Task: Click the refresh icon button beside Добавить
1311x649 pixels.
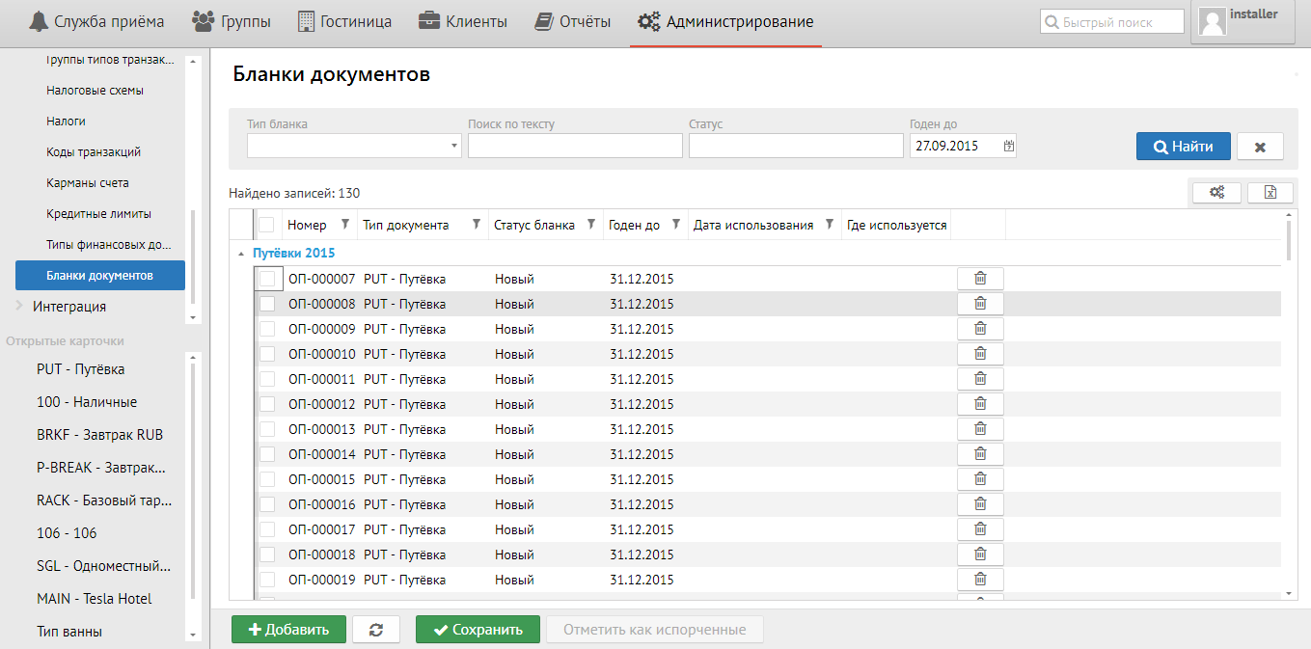Action: pos(376,630)
